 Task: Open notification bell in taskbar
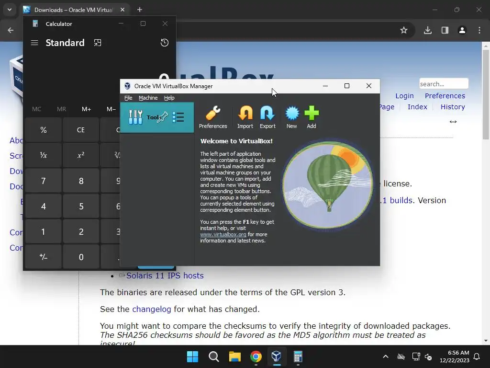coord(477,356)
